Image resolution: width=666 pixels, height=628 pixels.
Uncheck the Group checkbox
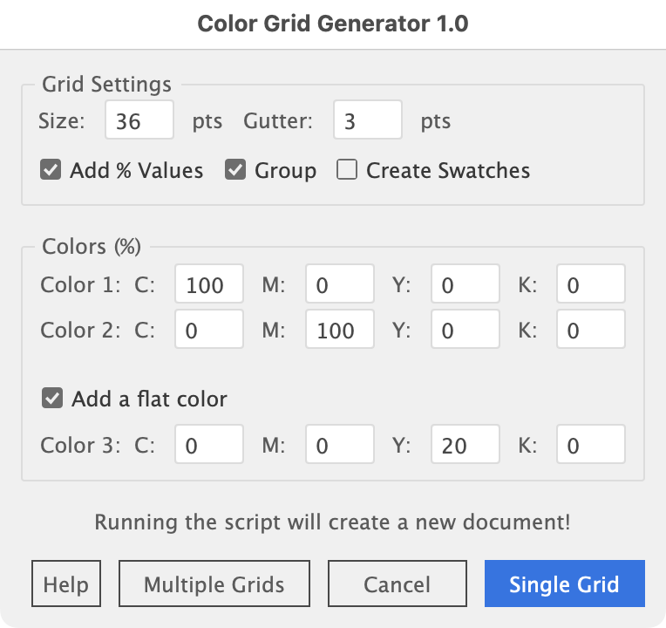tap(235, 169)
